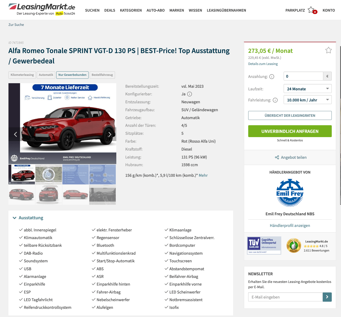Toggle the Nur Gewerbekunden tag

tap(72, 75)
